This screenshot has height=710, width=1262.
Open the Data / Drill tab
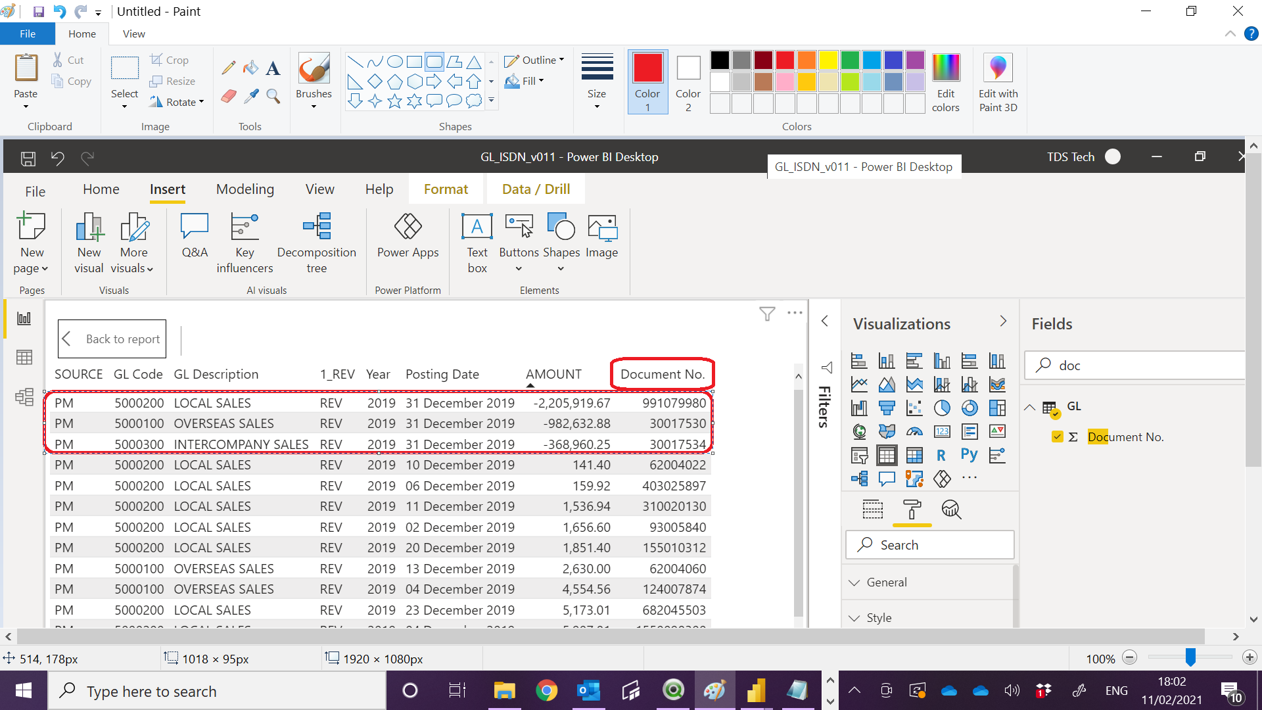pyautogui.click(x=536, y=189)
